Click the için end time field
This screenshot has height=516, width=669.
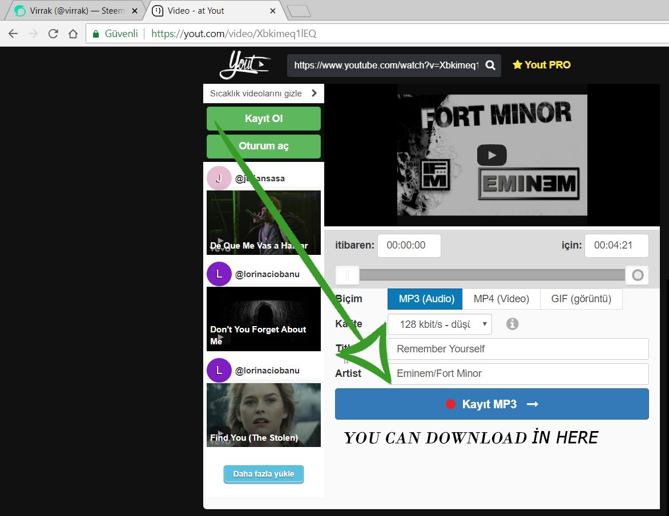[616, 245]
